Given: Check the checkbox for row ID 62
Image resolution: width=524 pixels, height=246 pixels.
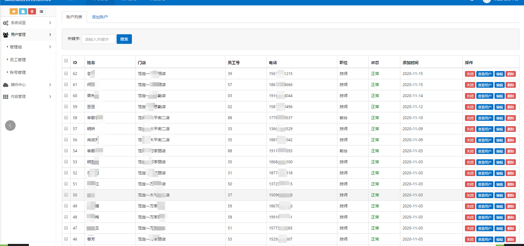Looking at the screenshot, I should (x=66, y=73).
